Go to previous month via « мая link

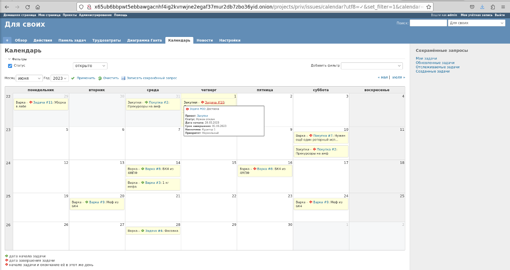[x=382, y=77]
